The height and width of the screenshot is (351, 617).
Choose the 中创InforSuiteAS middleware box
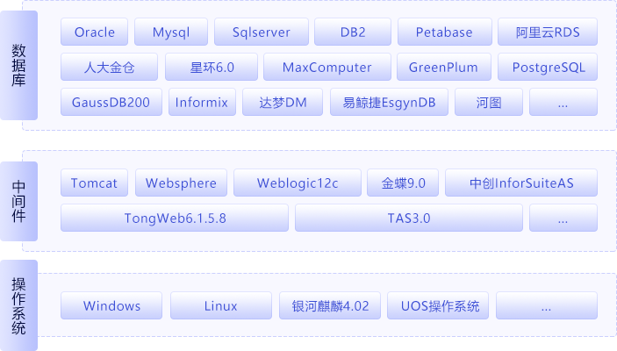(521, 183)
